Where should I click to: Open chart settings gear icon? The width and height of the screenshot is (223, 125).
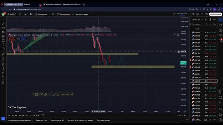(198, 14)
